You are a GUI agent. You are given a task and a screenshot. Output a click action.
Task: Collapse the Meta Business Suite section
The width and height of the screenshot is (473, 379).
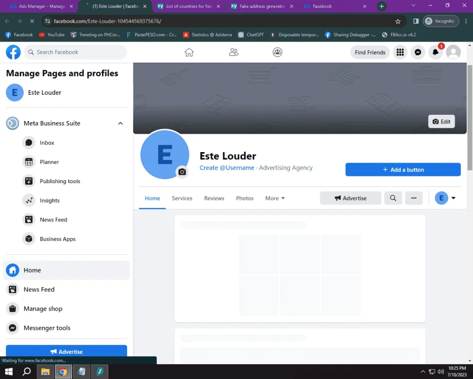coord(120,123)
